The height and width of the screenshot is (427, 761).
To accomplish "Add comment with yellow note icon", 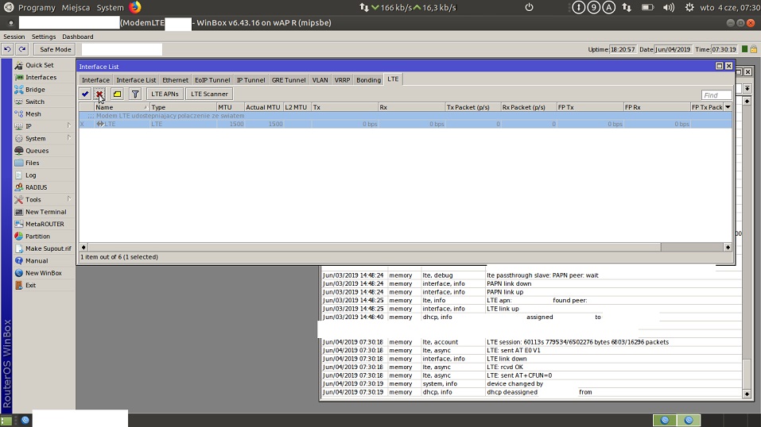I will click(x=117, y=94).
